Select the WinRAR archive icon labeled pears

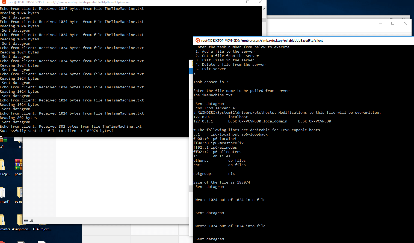click(19, 165)
